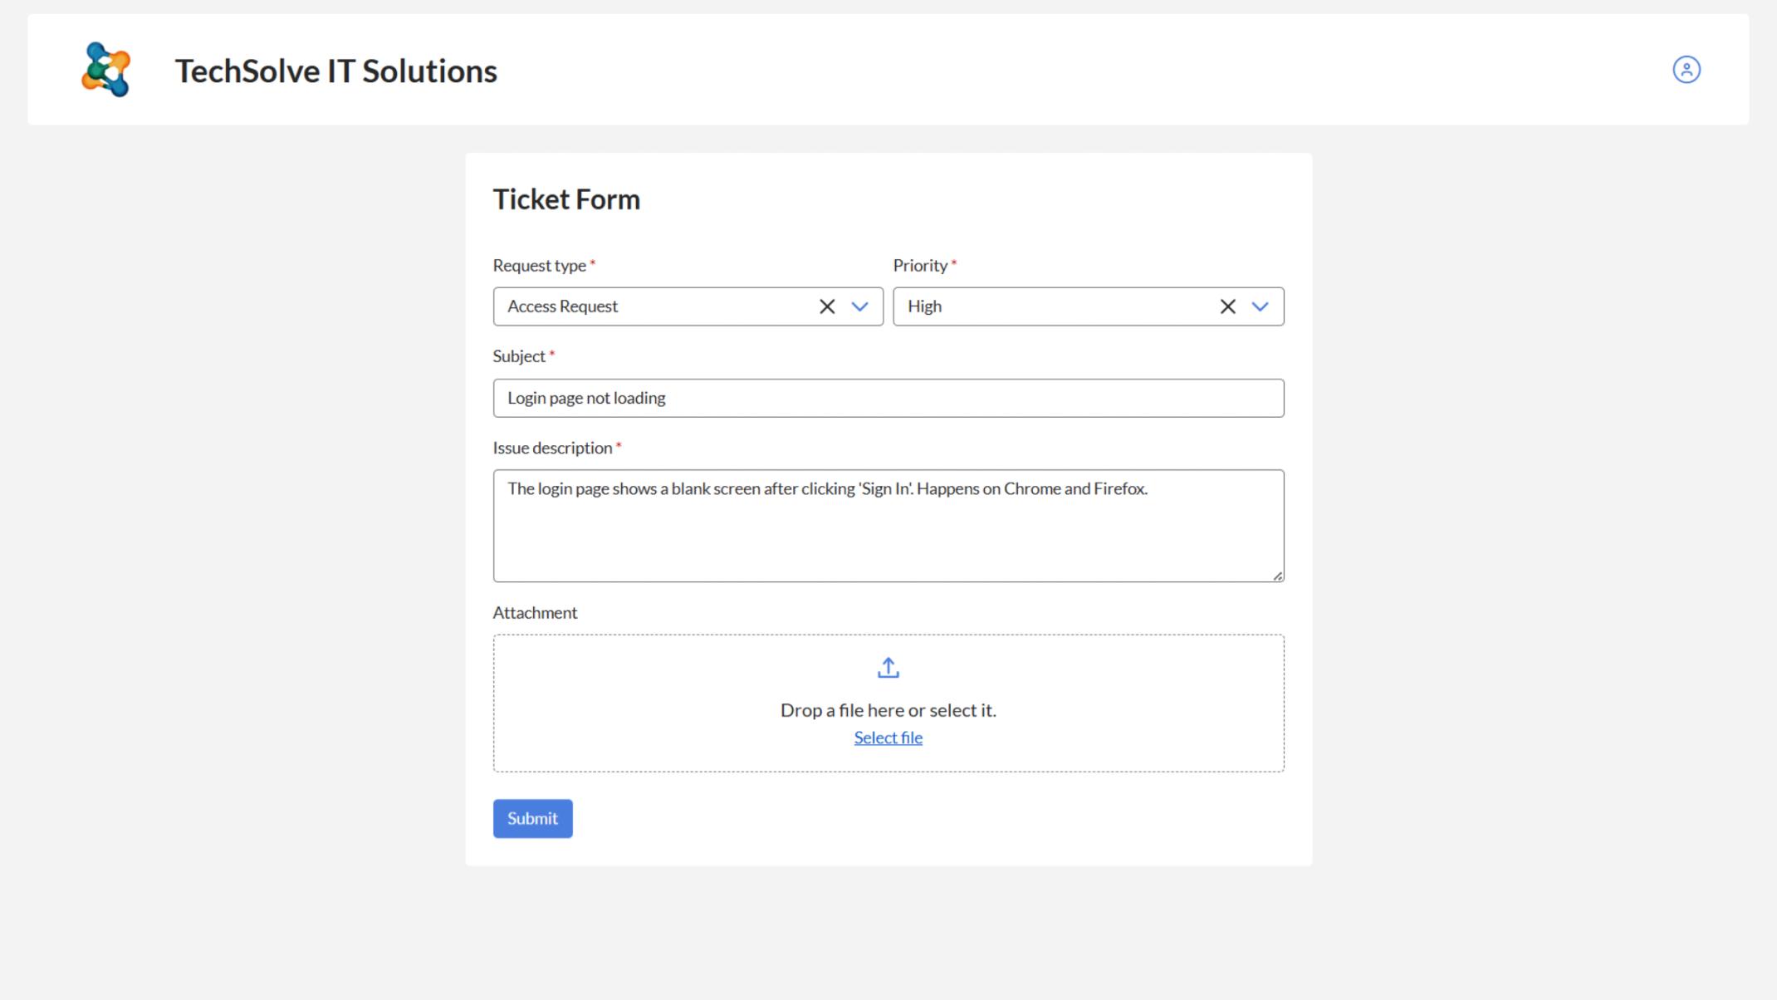Viewport: 1777px width, 1000px height.
Task: Click the Select file link
Action: tap(888, 738)
